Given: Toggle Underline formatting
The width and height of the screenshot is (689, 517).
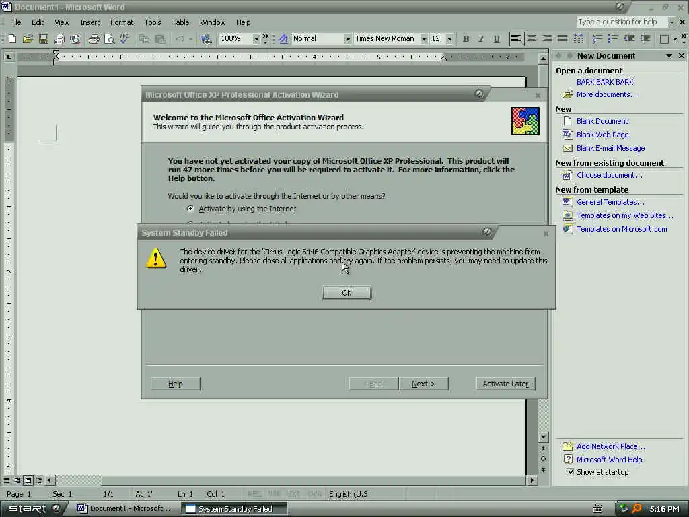Looking at the screenshot, I should 497,39.
